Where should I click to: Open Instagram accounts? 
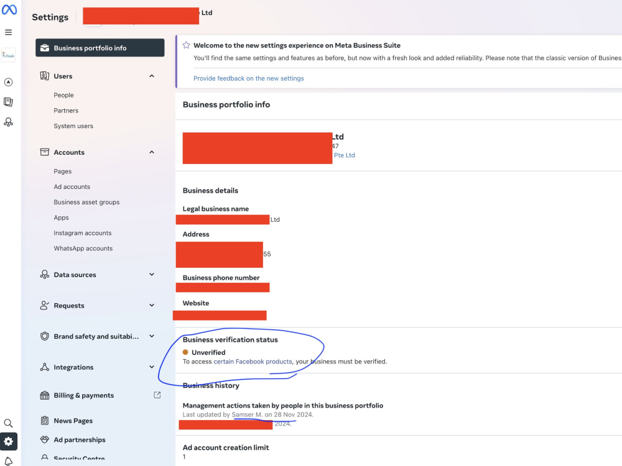point(83,233)
